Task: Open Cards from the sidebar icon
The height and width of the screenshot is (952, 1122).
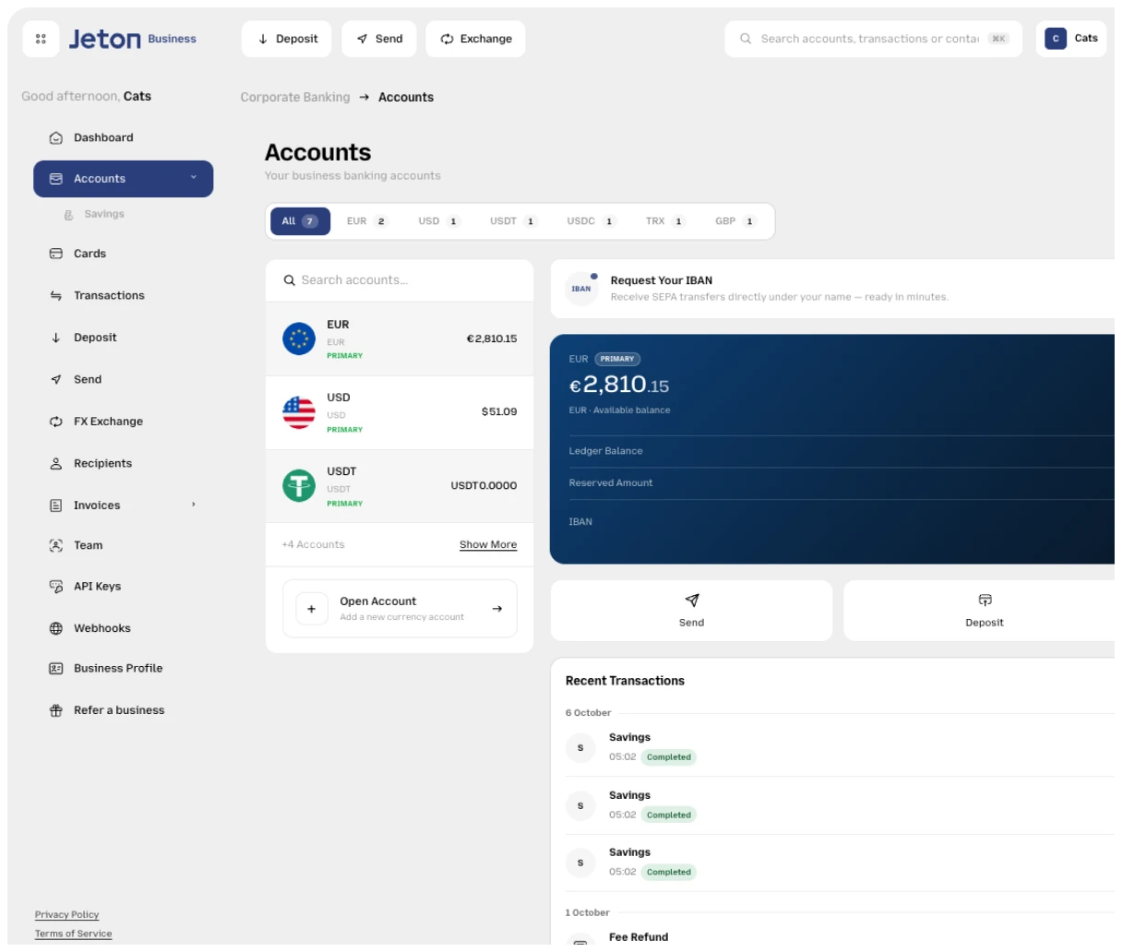Action: [55, 254]
